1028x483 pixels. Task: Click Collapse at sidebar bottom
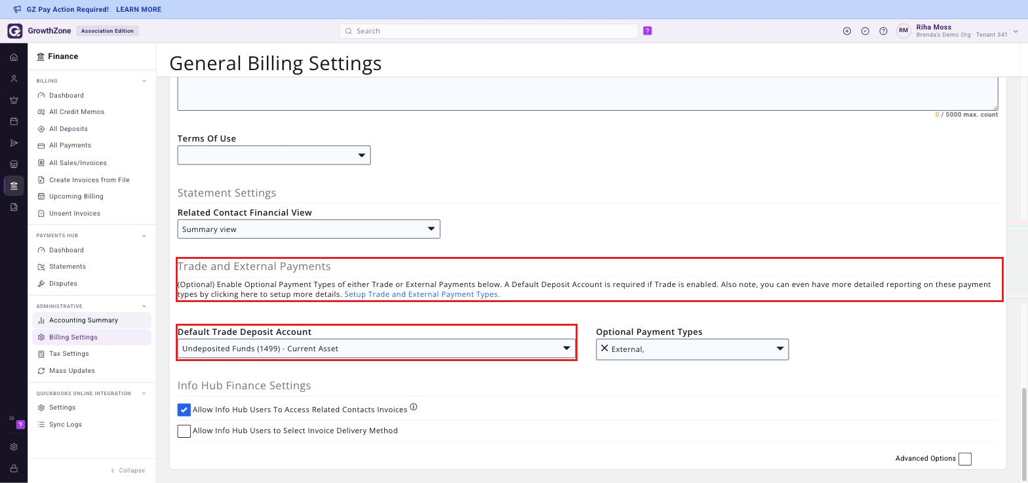128,471
